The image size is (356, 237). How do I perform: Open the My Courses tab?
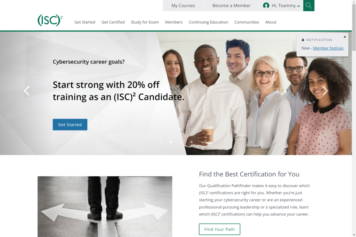(183, 6)
